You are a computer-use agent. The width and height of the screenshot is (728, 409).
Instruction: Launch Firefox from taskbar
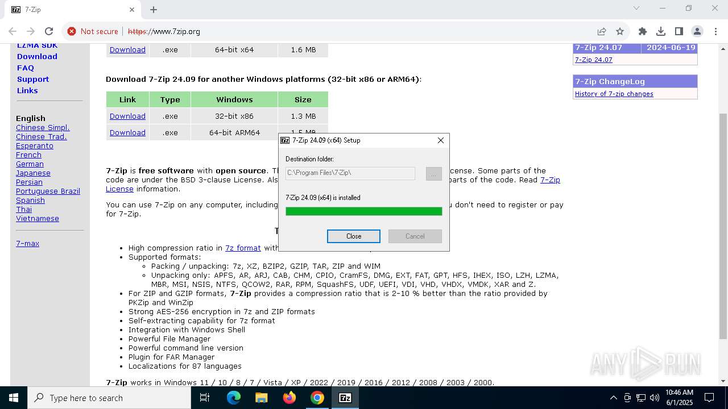click(x=289, y=398)
